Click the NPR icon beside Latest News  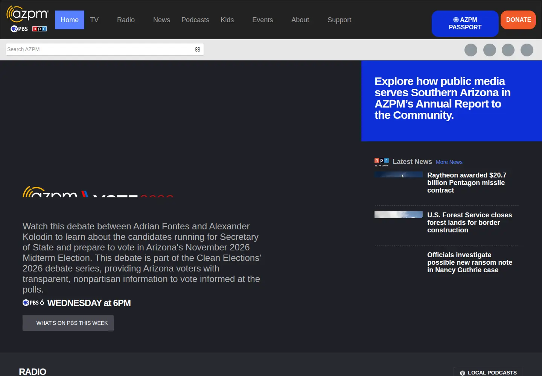coord(382,162)
